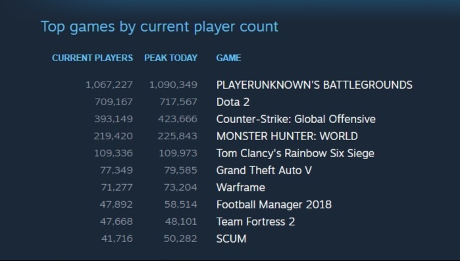460x261 pixels.
Task: Click the CURRENT PLAYERS column header
Action: click(92, 58)
